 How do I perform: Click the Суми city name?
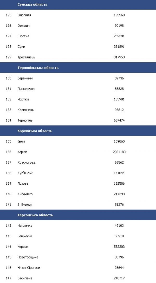click(x=21, y=47)
